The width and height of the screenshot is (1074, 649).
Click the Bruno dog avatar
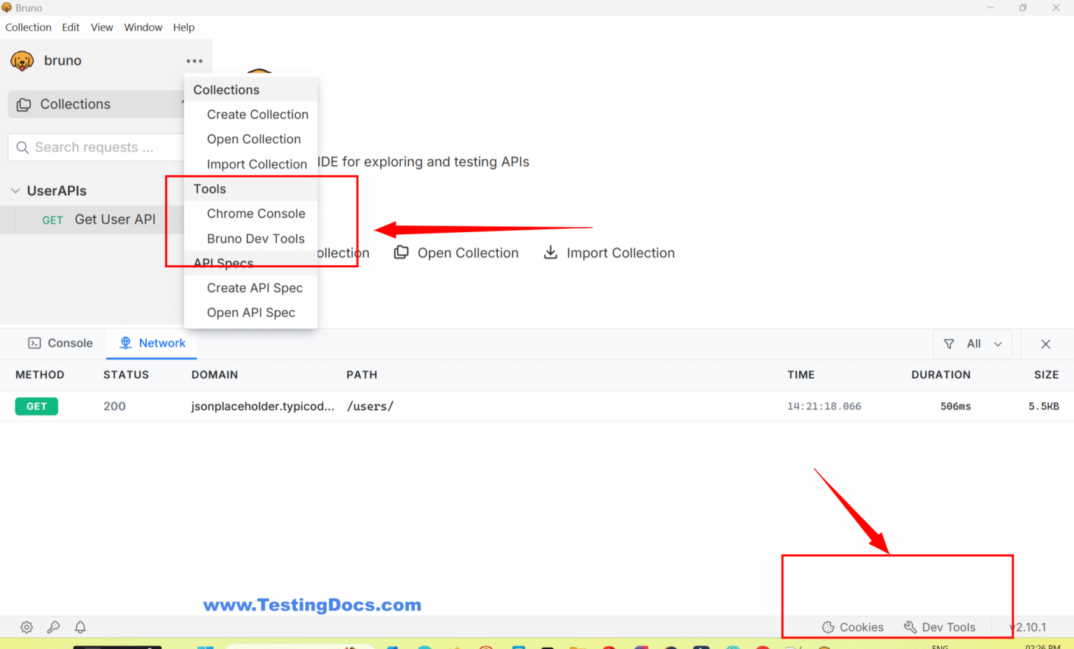21,61
